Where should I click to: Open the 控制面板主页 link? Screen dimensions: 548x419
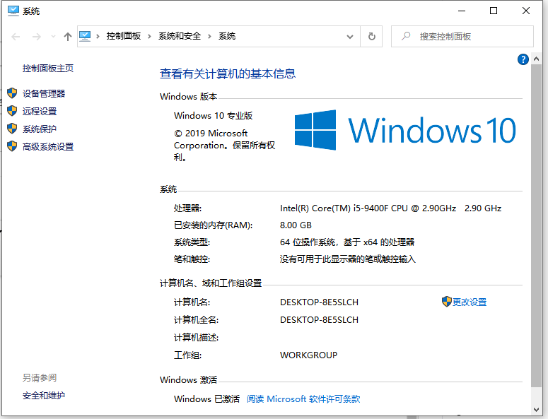click(x=48, y=69)
